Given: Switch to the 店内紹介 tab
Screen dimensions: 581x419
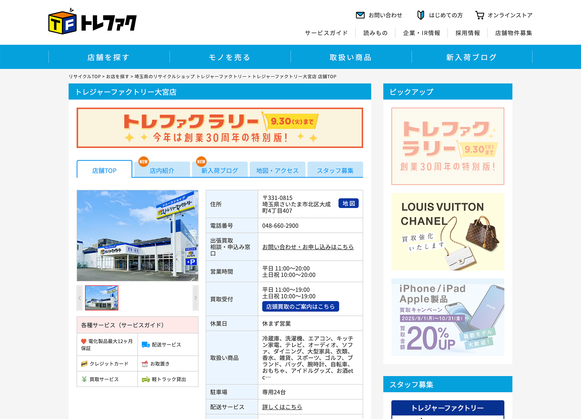Looking at the screenshot, I should pyautogui.click(x=162, y=171).
